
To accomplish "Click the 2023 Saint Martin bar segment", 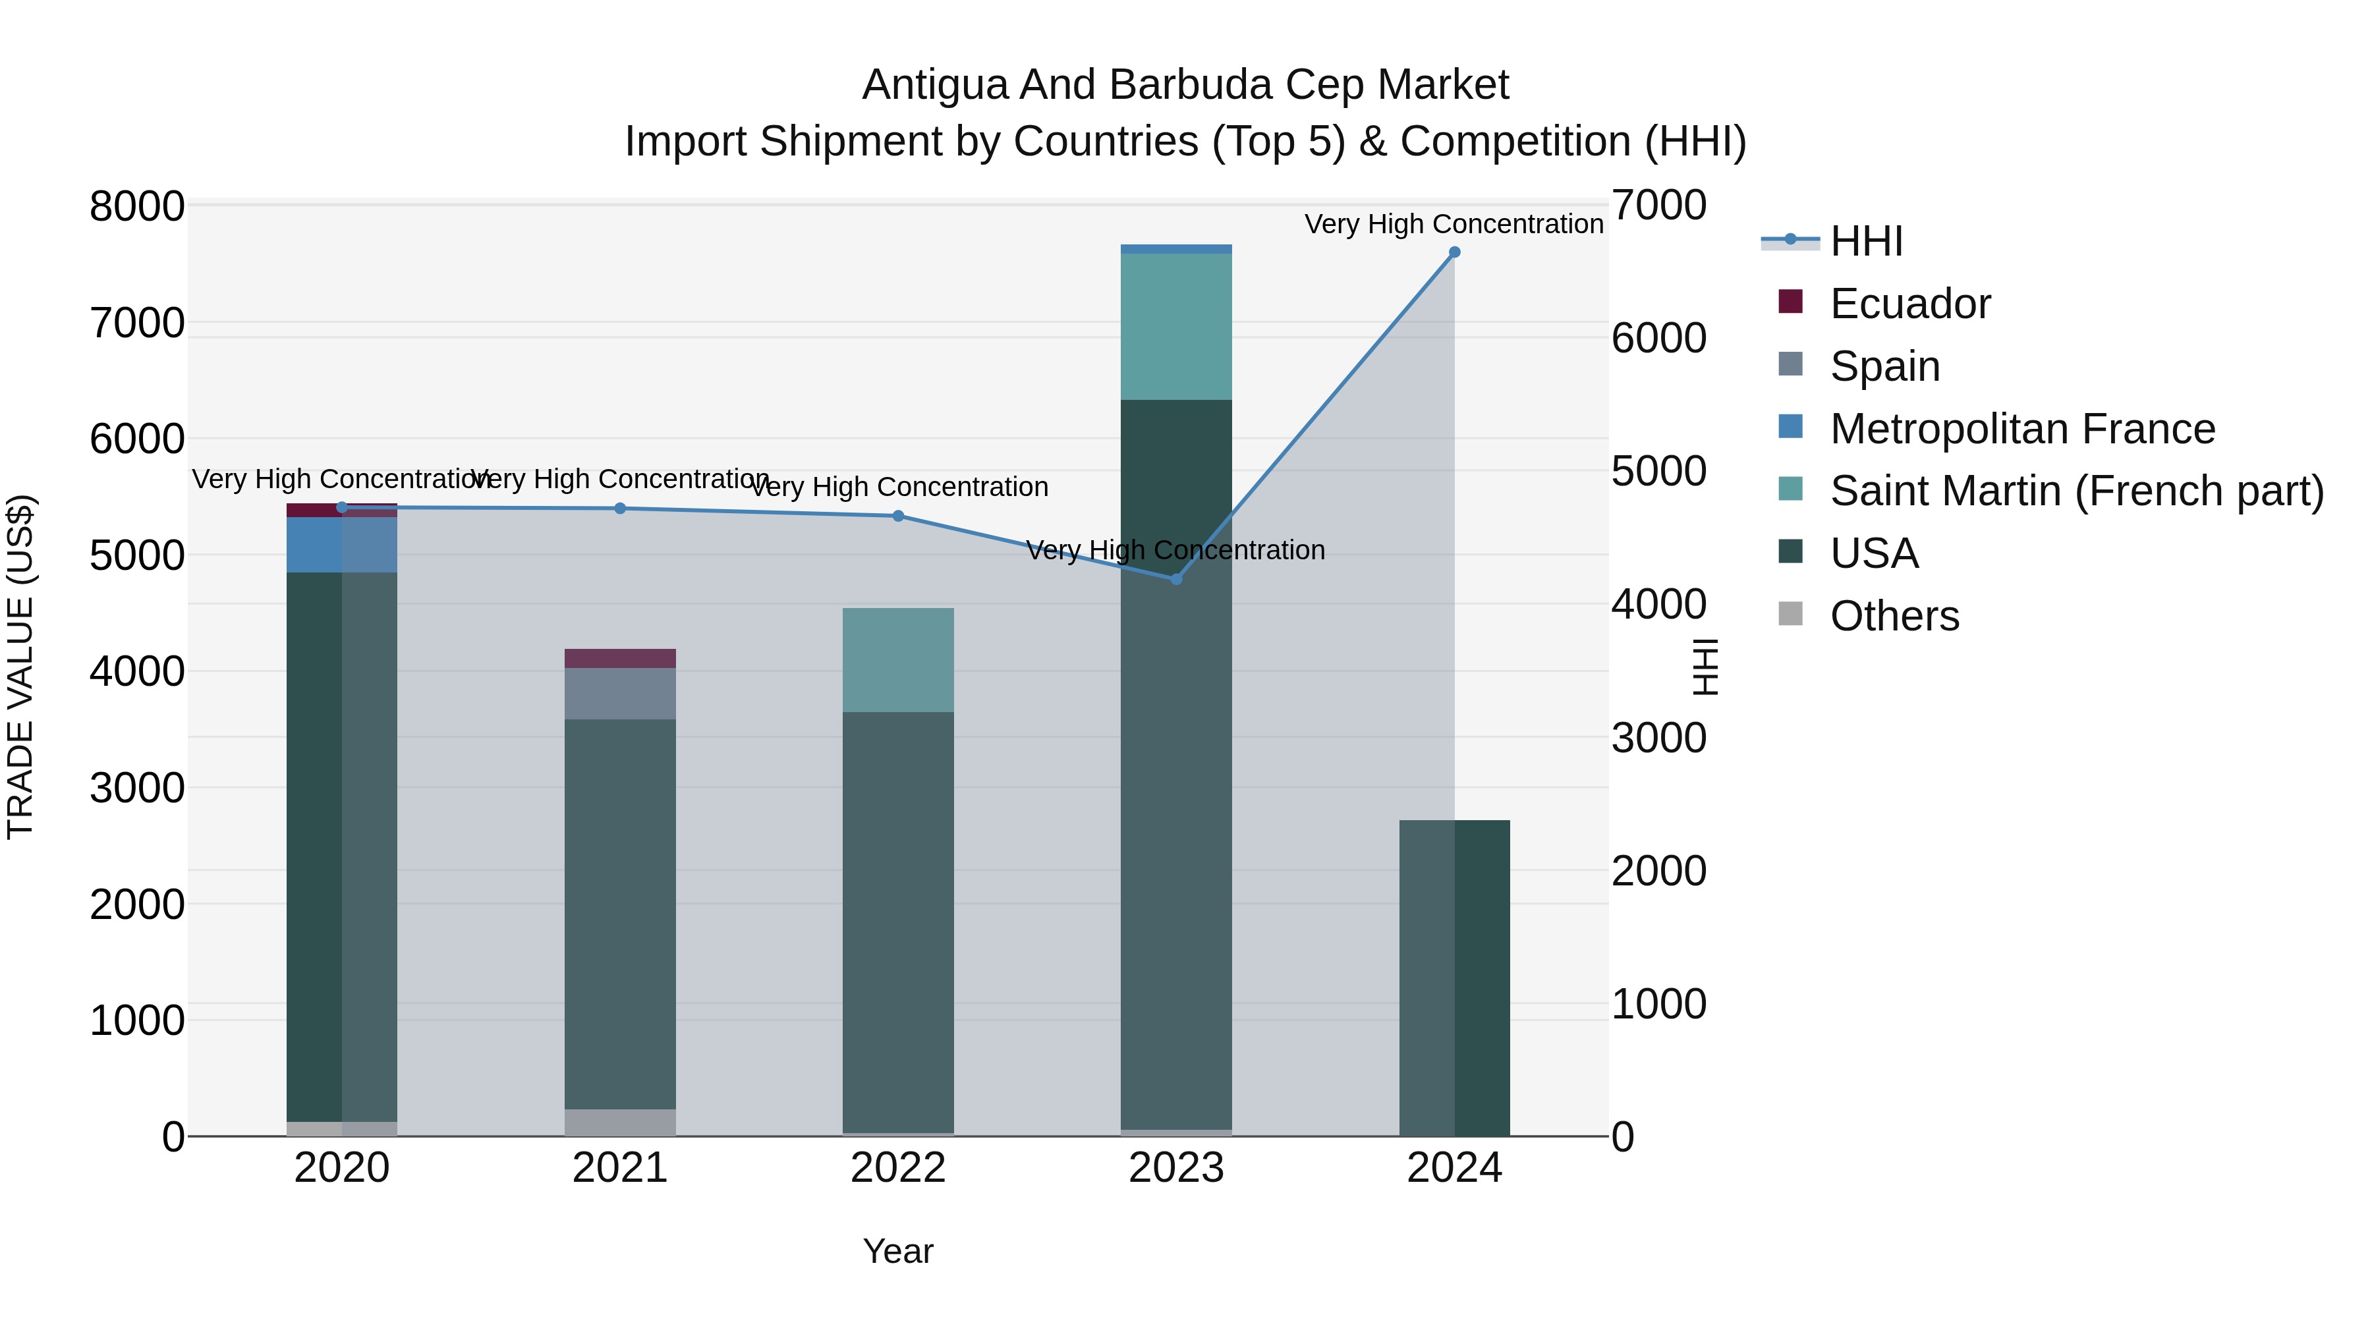I will [1176, 327].
